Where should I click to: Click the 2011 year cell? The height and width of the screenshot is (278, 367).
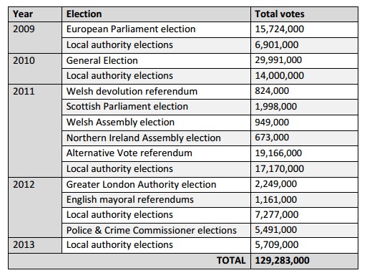point(35,130)
